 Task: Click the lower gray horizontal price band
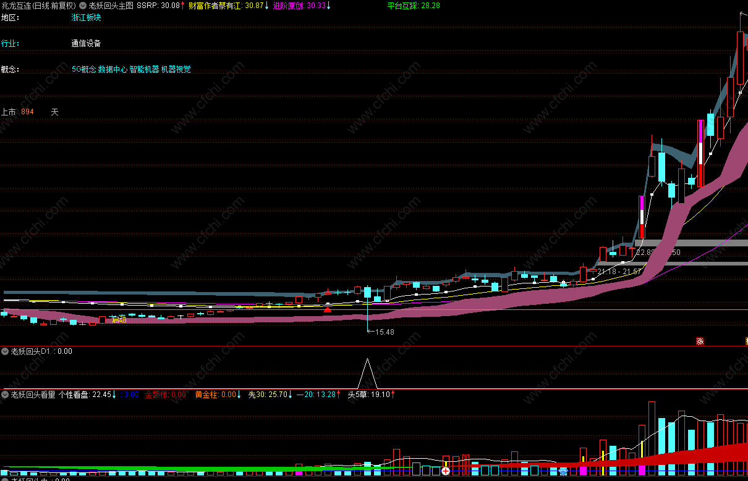point(673,264)
